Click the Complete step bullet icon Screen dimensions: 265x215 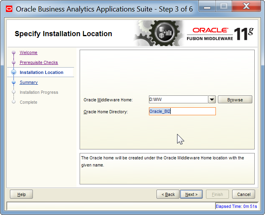click(x=14, y=102)
